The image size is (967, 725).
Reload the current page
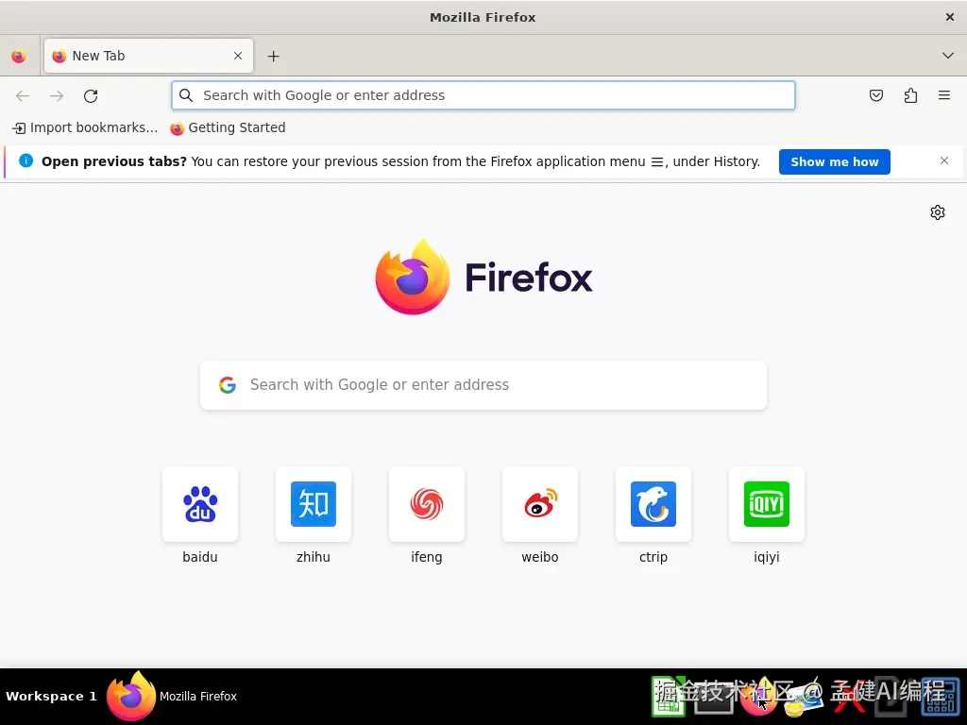coord(91,95)
